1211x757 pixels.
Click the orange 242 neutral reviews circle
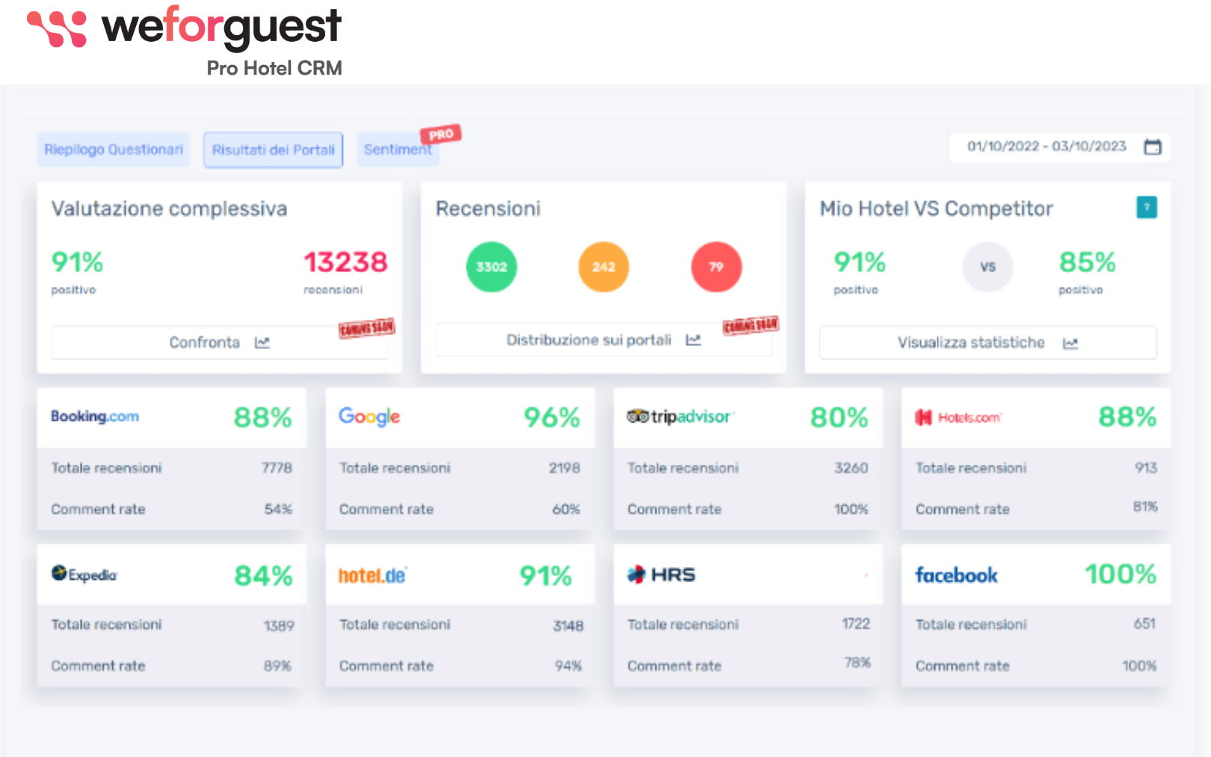603,267
